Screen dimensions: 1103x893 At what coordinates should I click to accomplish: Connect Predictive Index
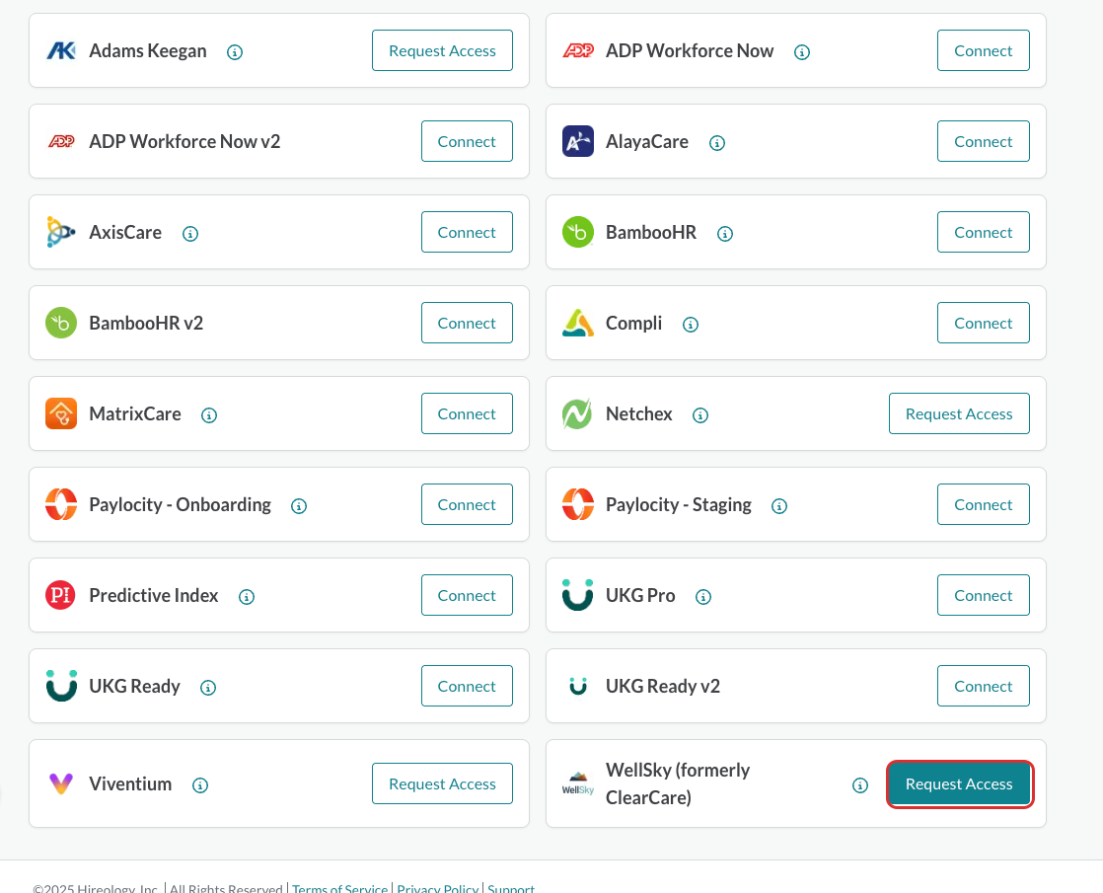point(467,595)
